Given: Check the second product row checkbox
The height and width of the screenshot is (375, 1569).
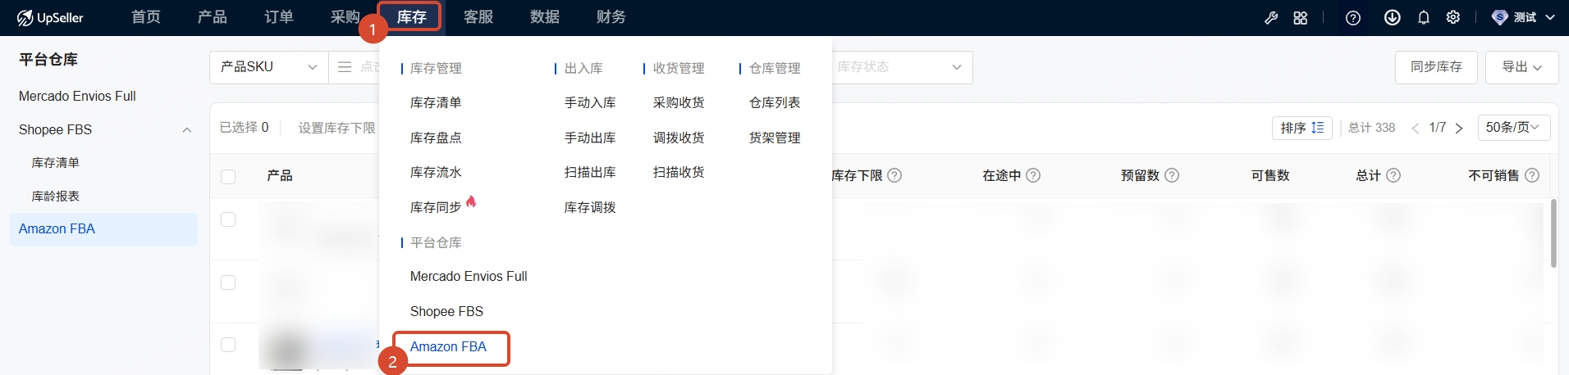Looking at the screenshot, I should pos(228,282).
